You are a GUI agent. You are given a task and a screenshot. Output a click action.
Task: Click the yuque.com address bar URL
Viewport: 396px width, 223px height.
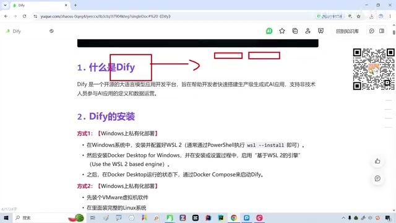pos(106,16)
